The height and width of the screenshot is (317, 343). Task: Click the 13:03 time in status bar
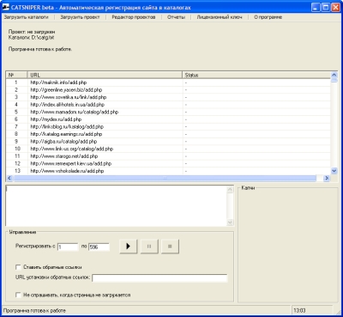299,310
